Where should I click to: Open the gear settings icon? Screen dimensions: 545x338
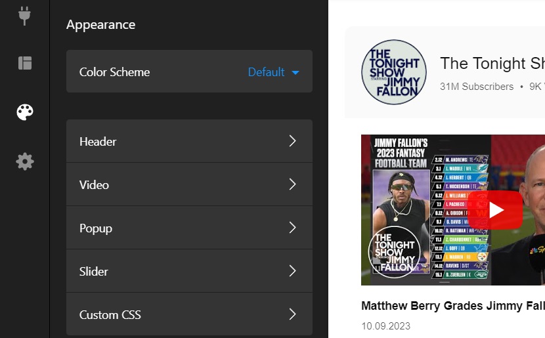[x=25, y=161]
